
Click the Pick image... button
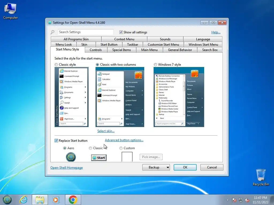pos(151,157)
